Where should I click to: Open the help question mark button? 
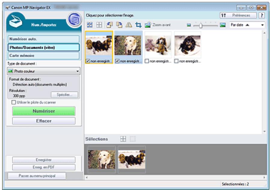pos(262,15)
